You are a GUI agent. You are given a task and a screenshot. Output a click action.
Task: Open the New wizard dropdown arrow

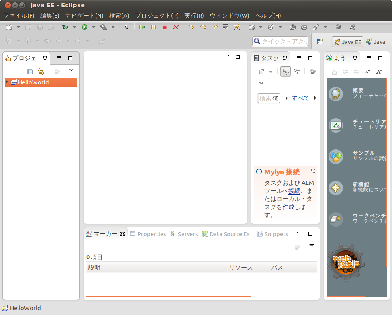[18, 27]
